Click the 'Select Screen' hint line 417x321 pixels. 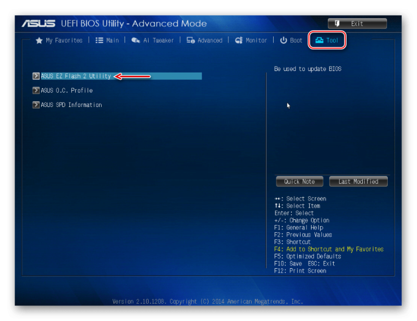click(x=300, y=199)
